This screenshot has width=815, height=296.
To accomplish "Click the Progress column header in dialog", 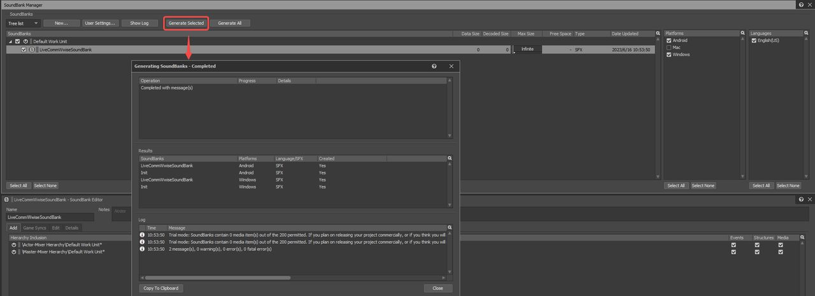I will [x=257, y=81].
